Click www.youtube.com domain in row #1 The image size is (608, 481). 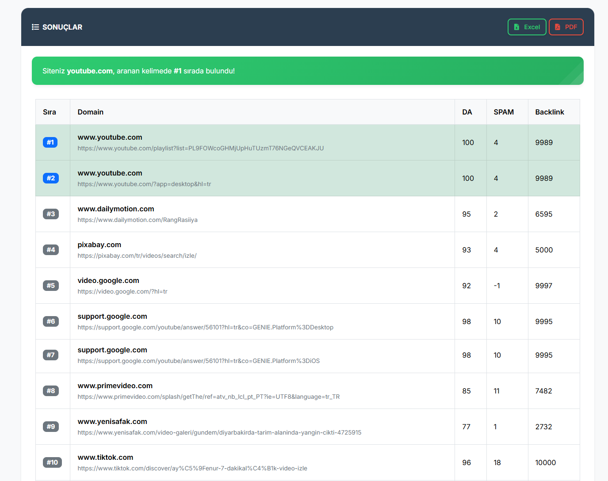coord(110,137)
